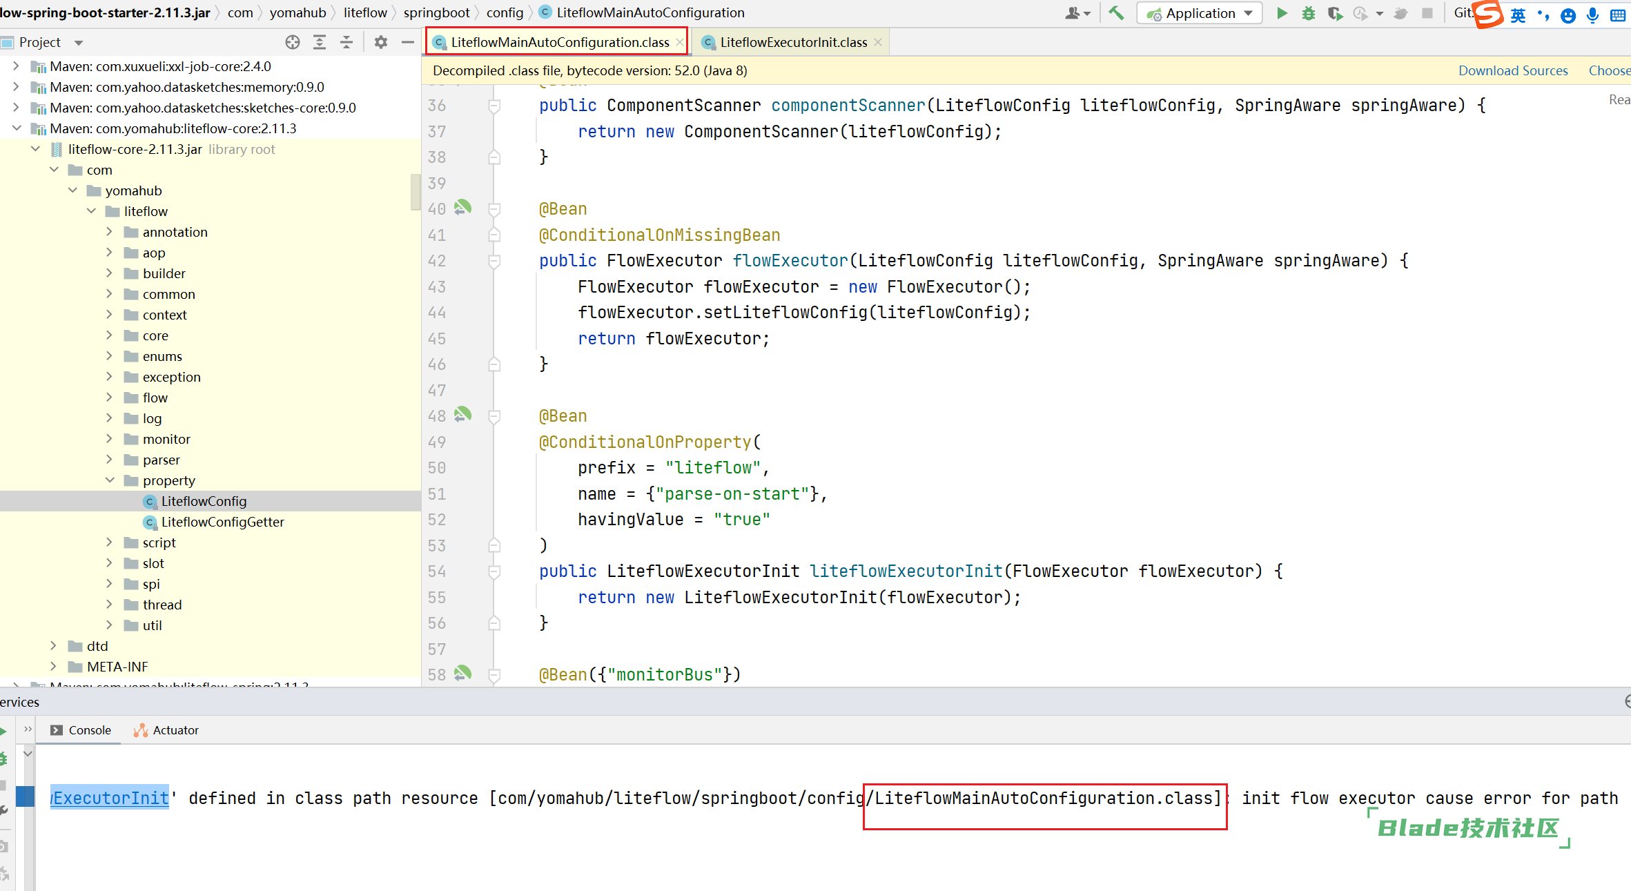The height and width of the screenshot is (891, 1631).
Task: Click Spring bean gutter icon on line 58
Action: (x=462, y=673)
